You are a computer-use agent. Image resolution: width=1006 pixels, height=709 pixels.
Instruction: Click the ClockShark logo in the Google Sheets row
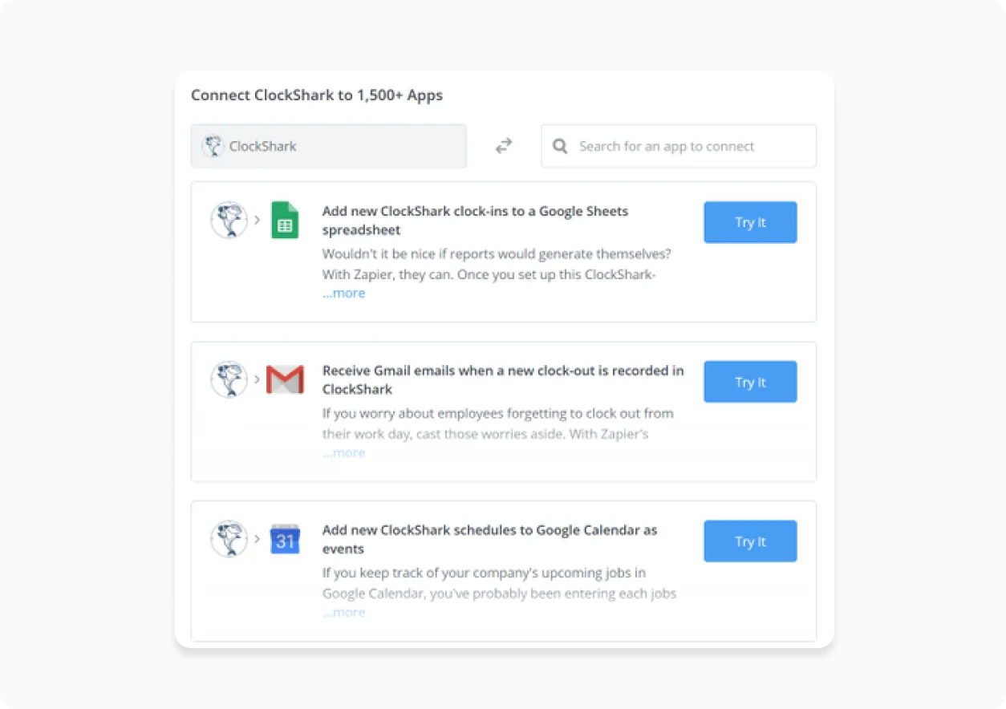point(229,220)
